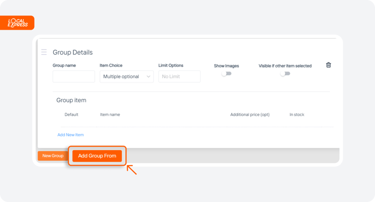
Task: Click the Add New Item link
Action: 71,134
